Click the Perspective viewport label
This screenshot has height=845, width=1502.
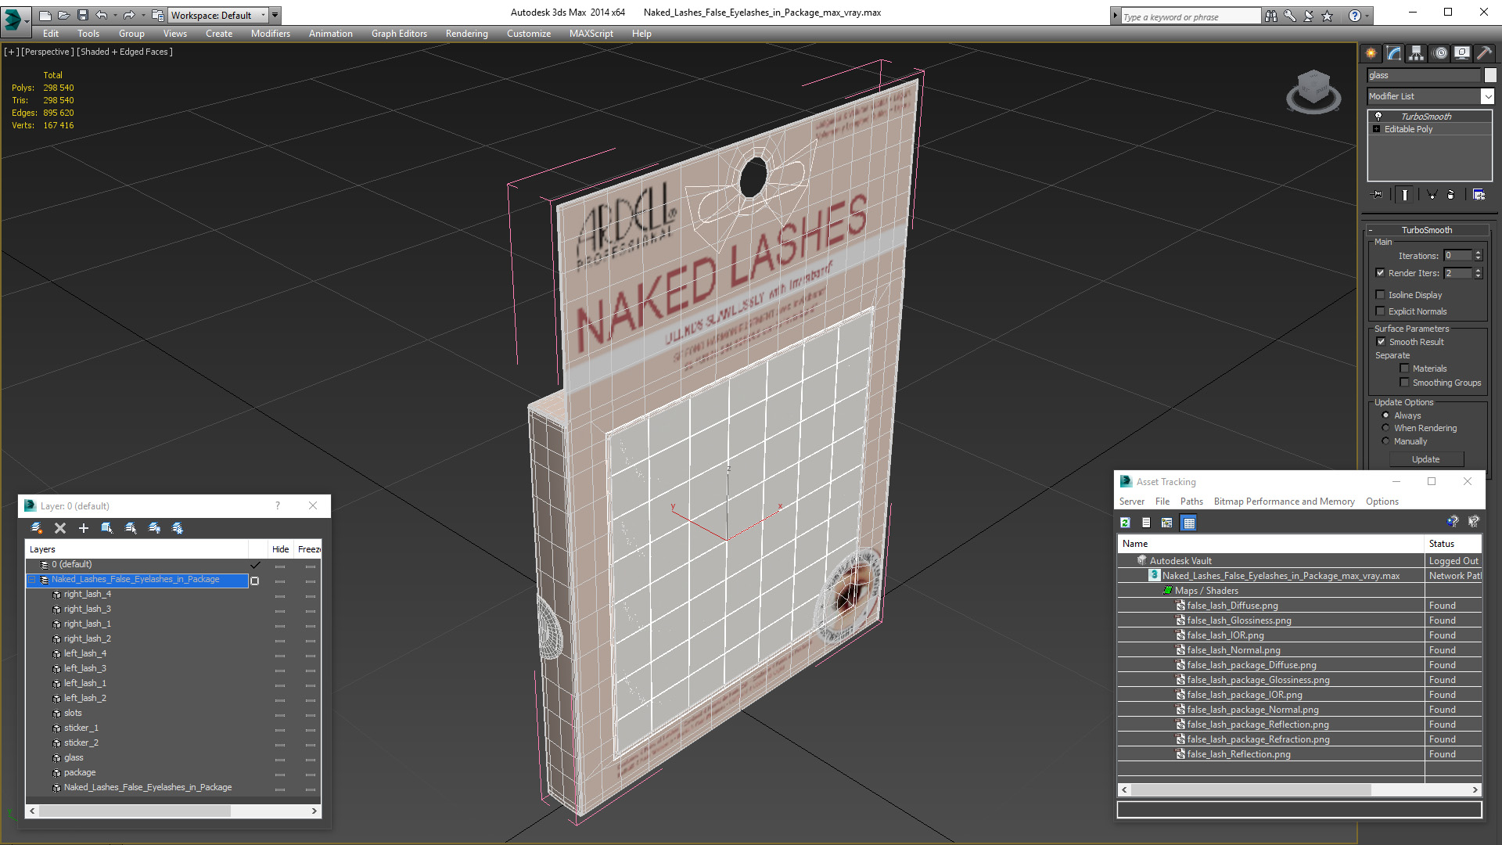click(x=47, y=52)
